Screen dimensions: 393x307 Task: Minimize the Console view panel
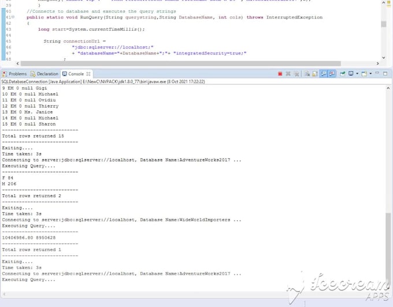377,73
